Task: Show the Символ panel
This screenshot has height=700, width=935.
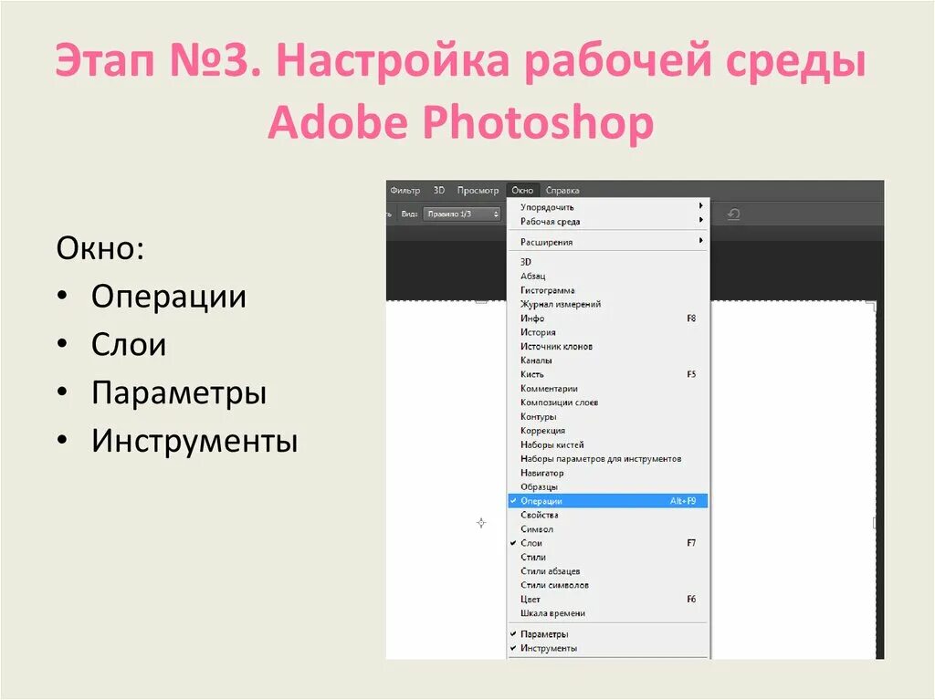Action: tap(608, 528)
